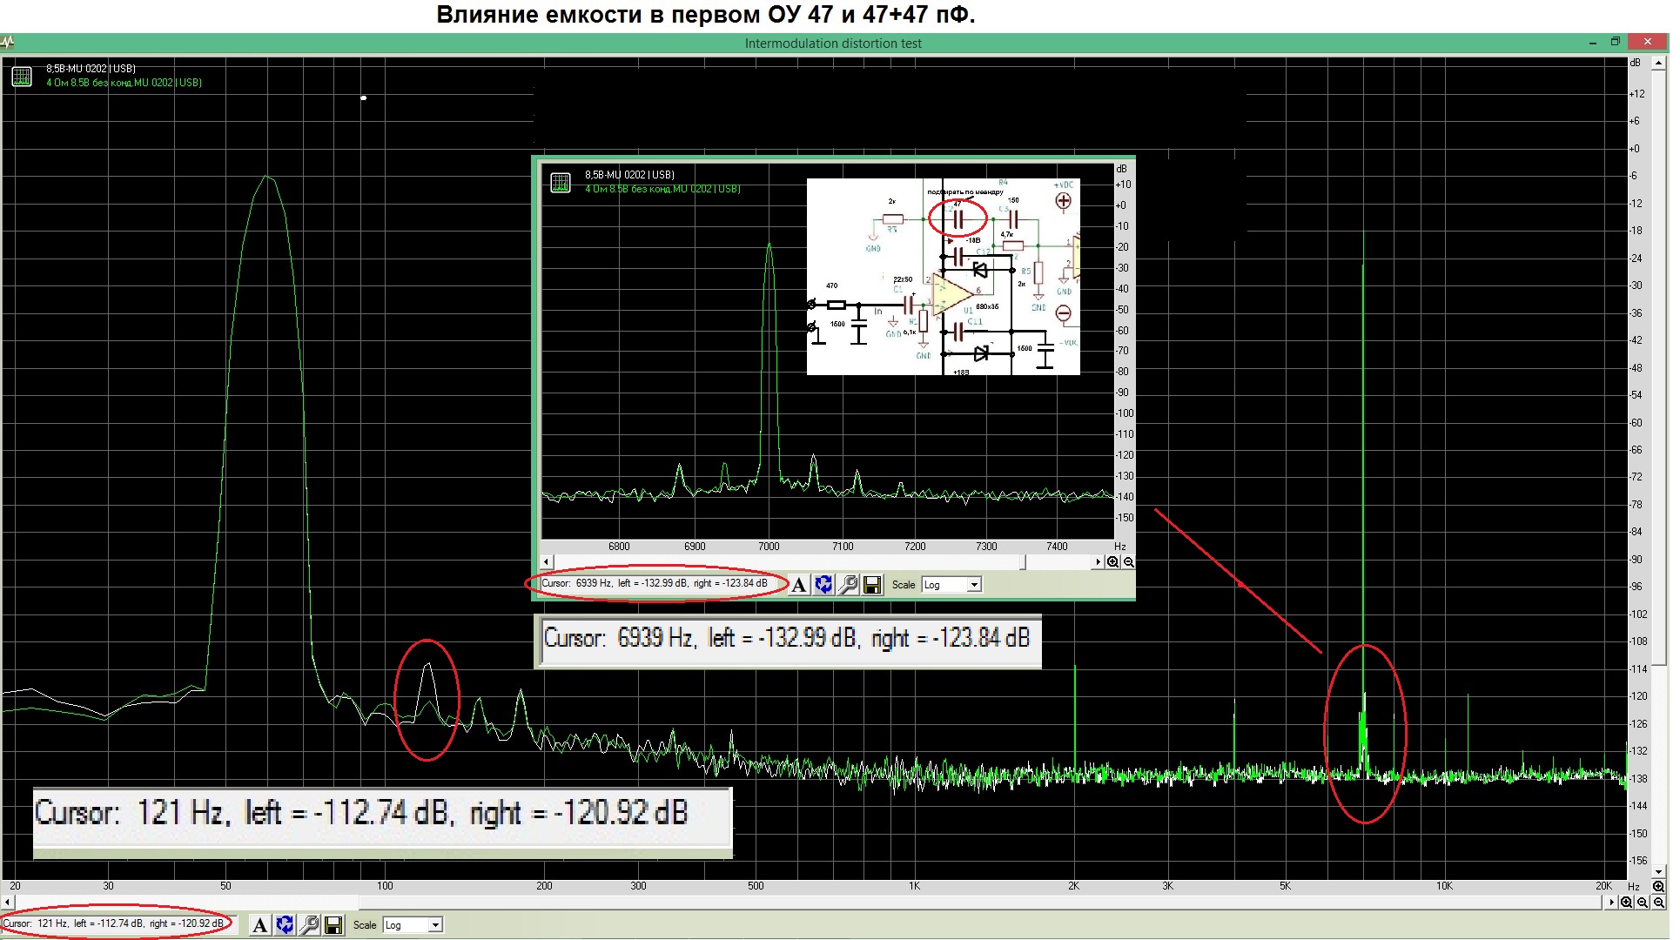Click the wrench settings icon in inset window
The width and height of the screenshot is (1680, 940).
(848, 585)
